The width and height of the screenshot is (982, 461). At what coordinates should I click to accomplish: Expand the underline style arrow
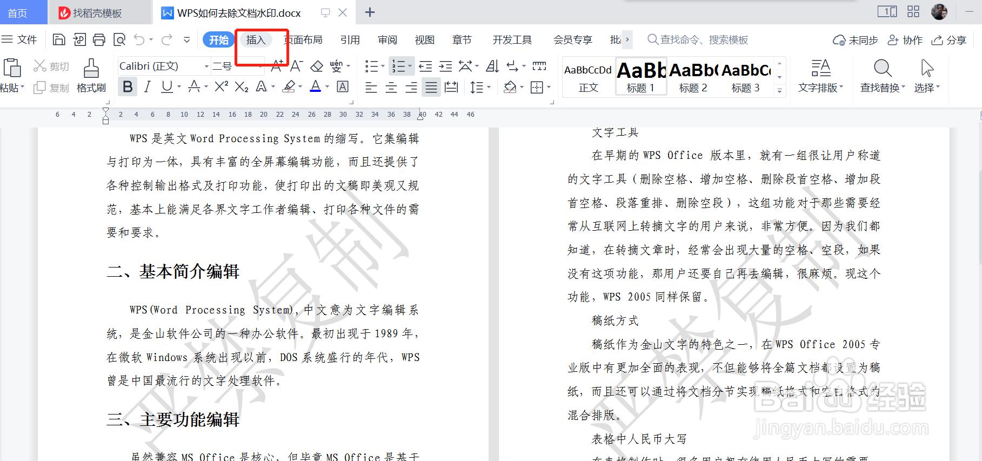click(x=179, y=86)
